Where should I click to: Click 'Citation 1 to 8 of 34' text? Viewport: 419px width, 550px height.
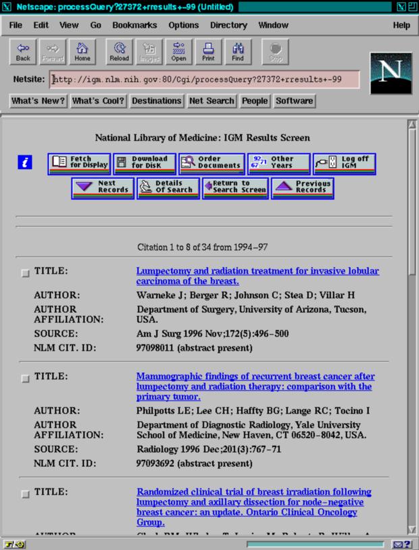(x=174, y=247)
